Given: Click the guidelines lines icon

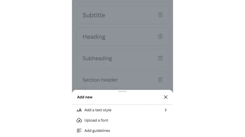Looking at the screenshot, I should (79, 131).
